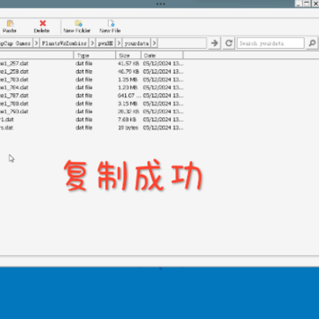Go to the pvzHE breadcrumb folder
319x319 pixels.
click(105, 43)
